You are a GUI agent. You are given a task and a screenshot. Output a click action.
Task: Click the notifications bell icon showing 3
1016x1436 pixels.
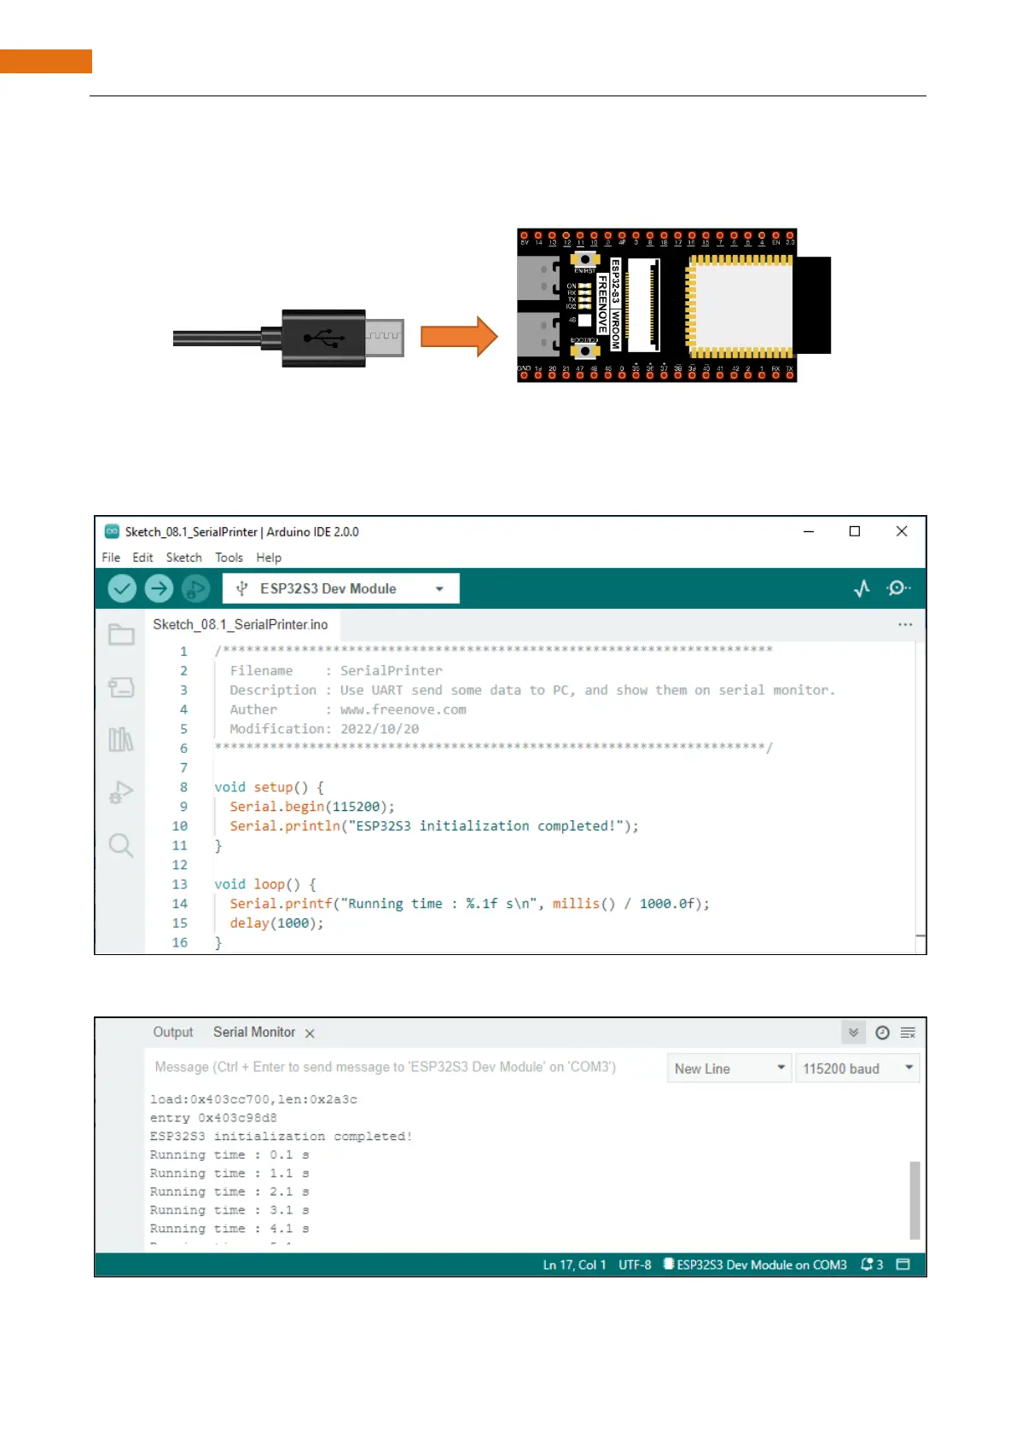click(872, 1265)
